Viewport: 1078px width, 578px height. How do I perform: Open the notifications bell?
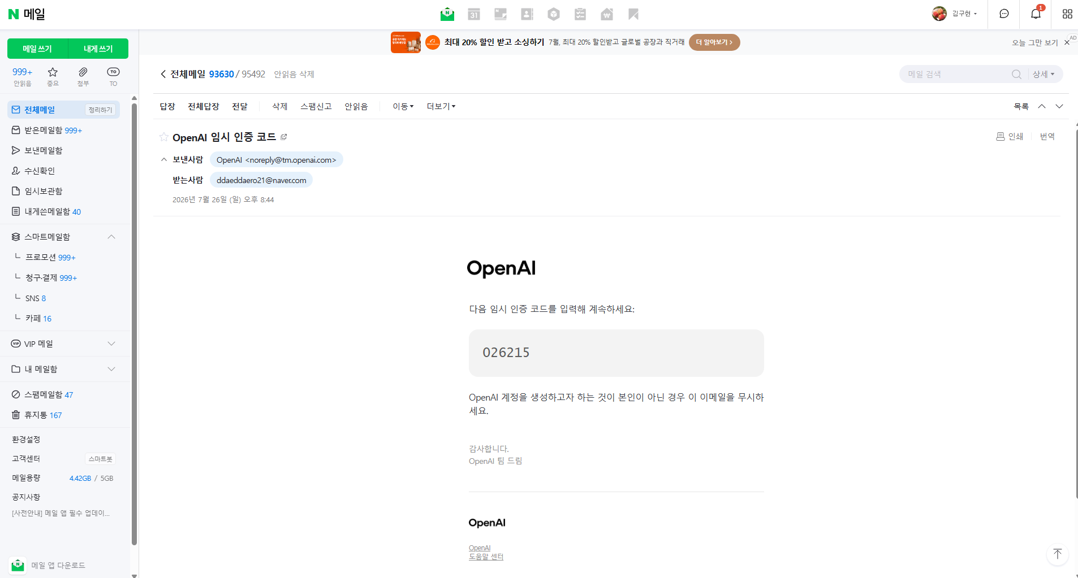point(1036,14)
